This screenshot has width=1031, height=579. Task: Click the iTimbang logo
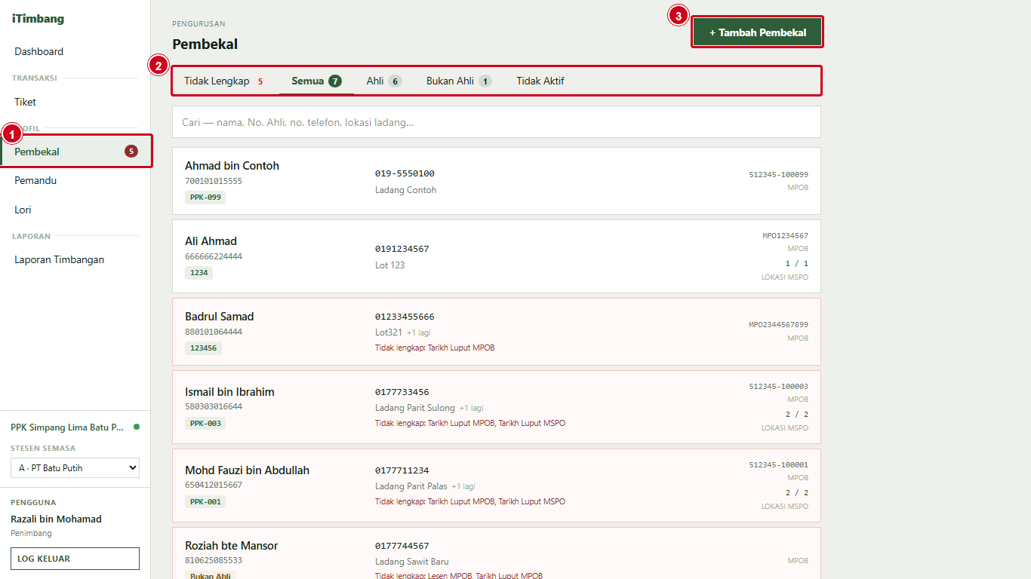pos(38,19)
